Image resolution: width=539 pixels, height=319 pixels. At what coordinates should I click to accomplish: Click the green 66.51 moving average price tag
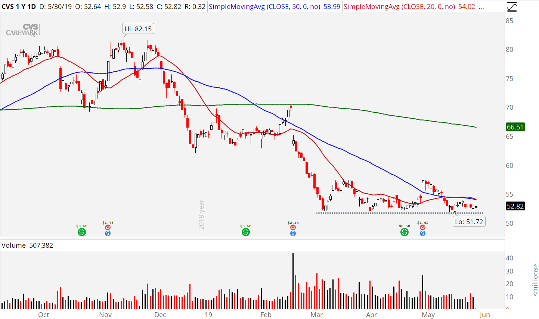pyautogui.click(x=515, y=127)
